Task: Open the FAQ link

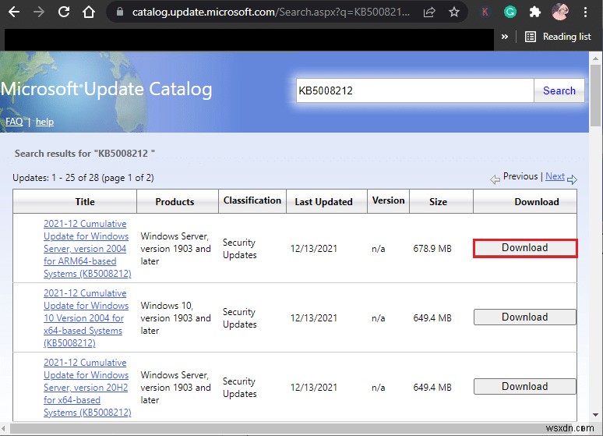Action: [x=14, y=122]
